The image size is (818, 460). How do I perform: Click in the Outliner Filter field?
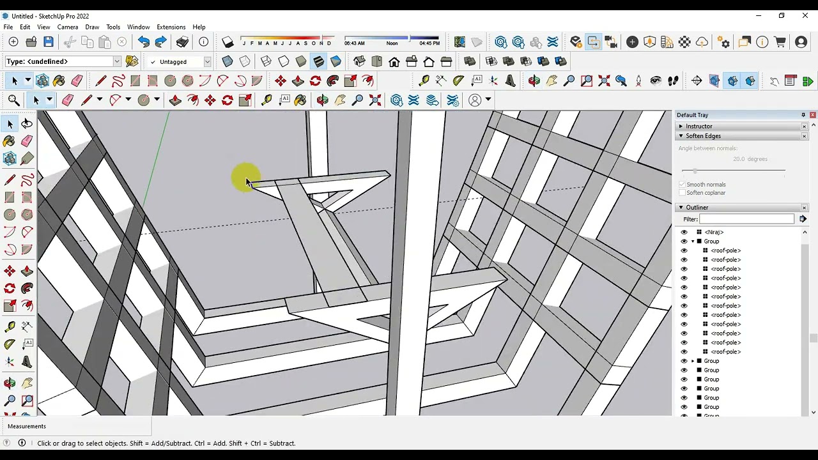pyautogui.click(x=746, y=219)
